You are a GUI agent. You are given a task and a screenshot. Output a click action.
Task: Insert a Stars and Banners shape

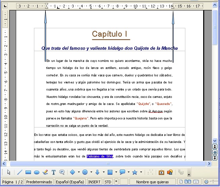coord(135,172)
